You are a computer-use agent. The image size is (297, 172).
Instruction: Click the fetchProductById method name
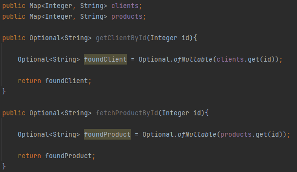(x=127, y=113)
